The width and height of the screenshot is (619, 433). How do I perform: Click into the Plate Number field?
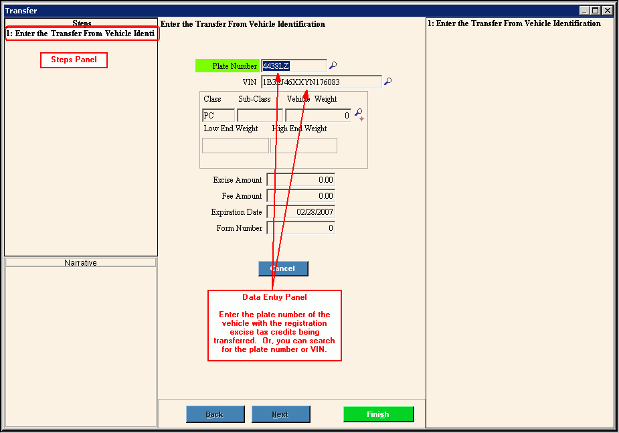point(294,66)
